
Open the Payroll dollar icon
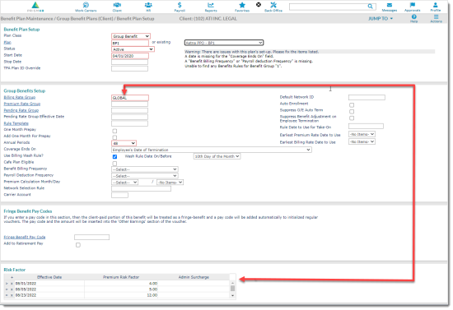pyautogui.click(x=180, y=5)
